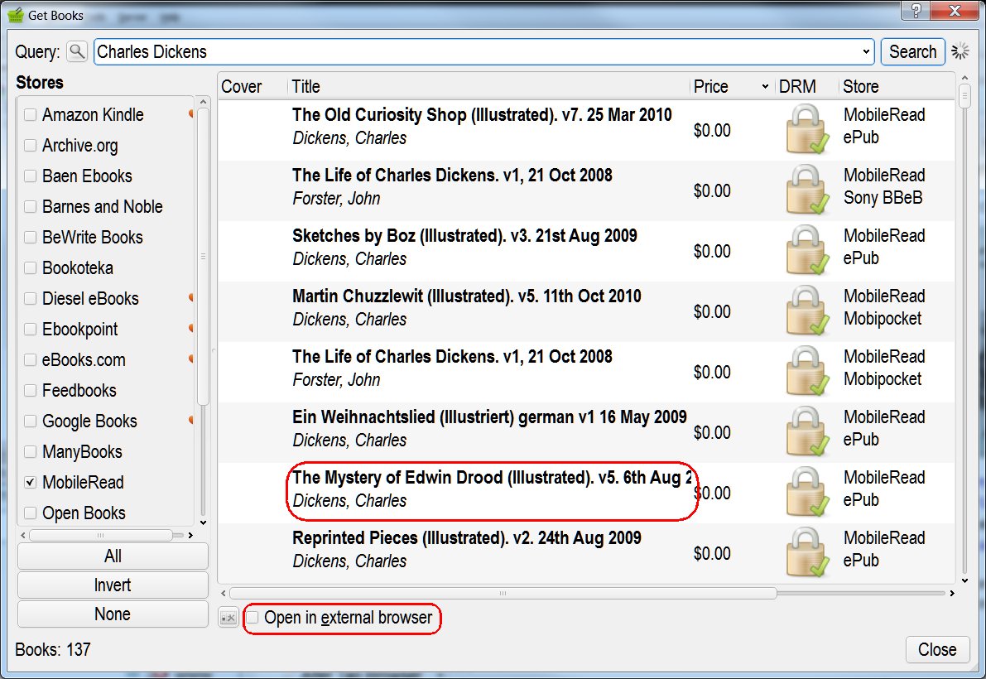Check the ManyBooks store
The height and width of the screenshot is (679, 986).
coord(30,451)
